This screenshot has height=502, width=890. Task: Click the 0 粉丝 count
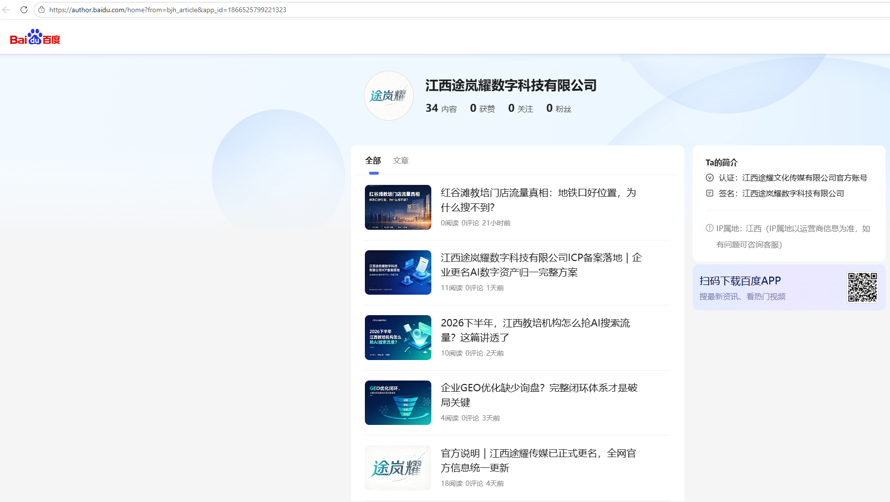559,108
